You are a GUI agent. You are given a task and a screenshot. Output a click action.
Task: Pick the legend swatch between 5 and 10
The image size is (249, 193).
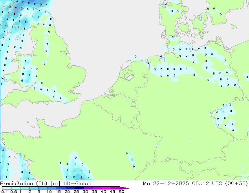(x=43, y=188)
